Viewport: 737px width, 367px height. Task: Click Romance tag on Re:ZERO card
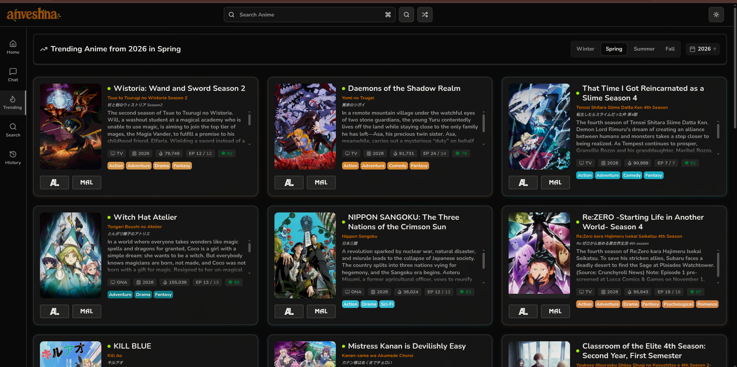(x=707, y=304)
